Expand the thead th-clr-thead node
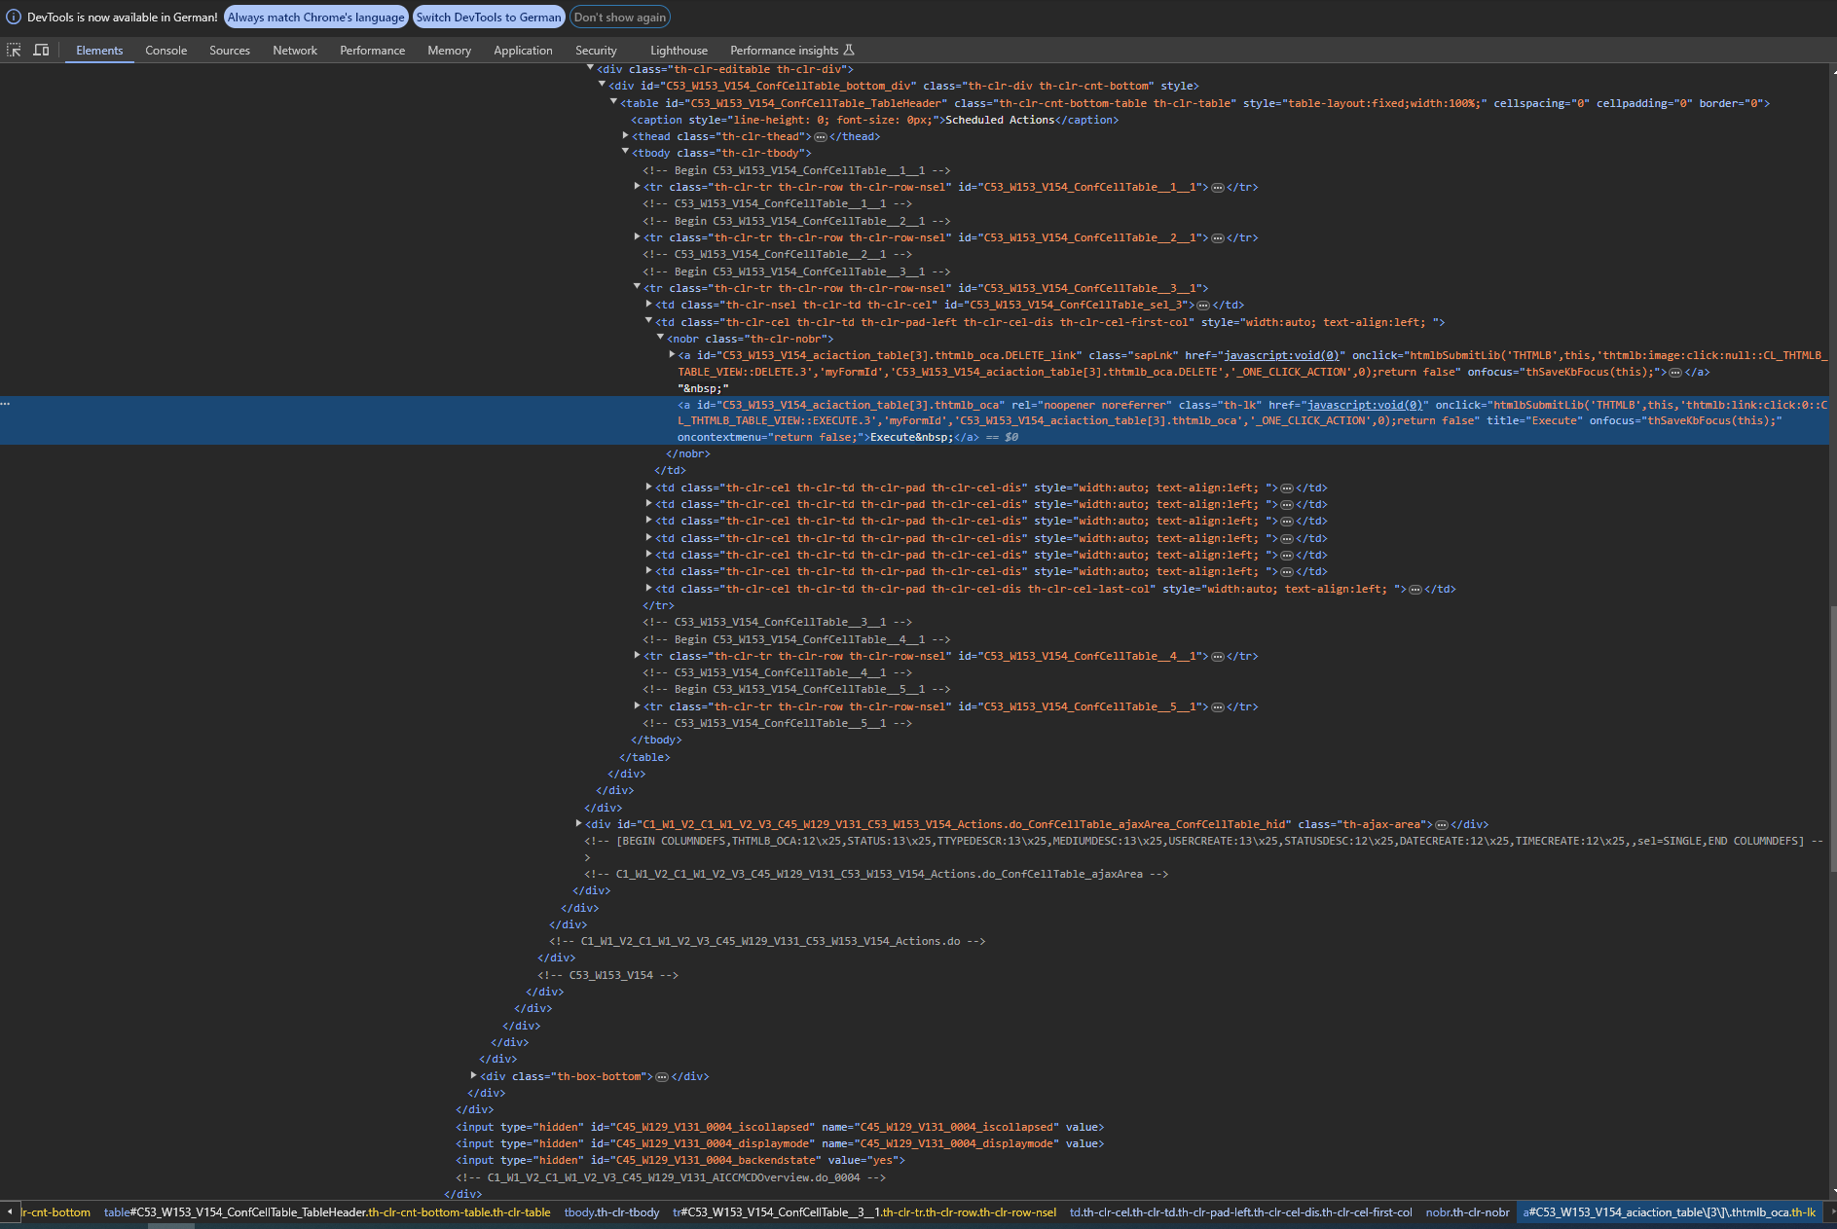Image resolution: width=1837 pixels, height=1229 pixels. coord(625,135)
